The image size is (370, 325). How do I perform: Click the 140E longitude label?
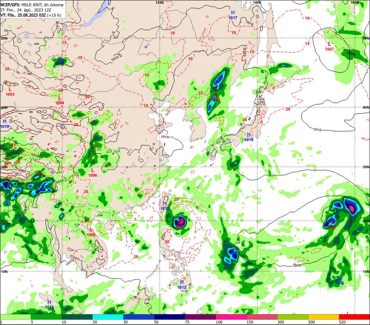point(257,2)
